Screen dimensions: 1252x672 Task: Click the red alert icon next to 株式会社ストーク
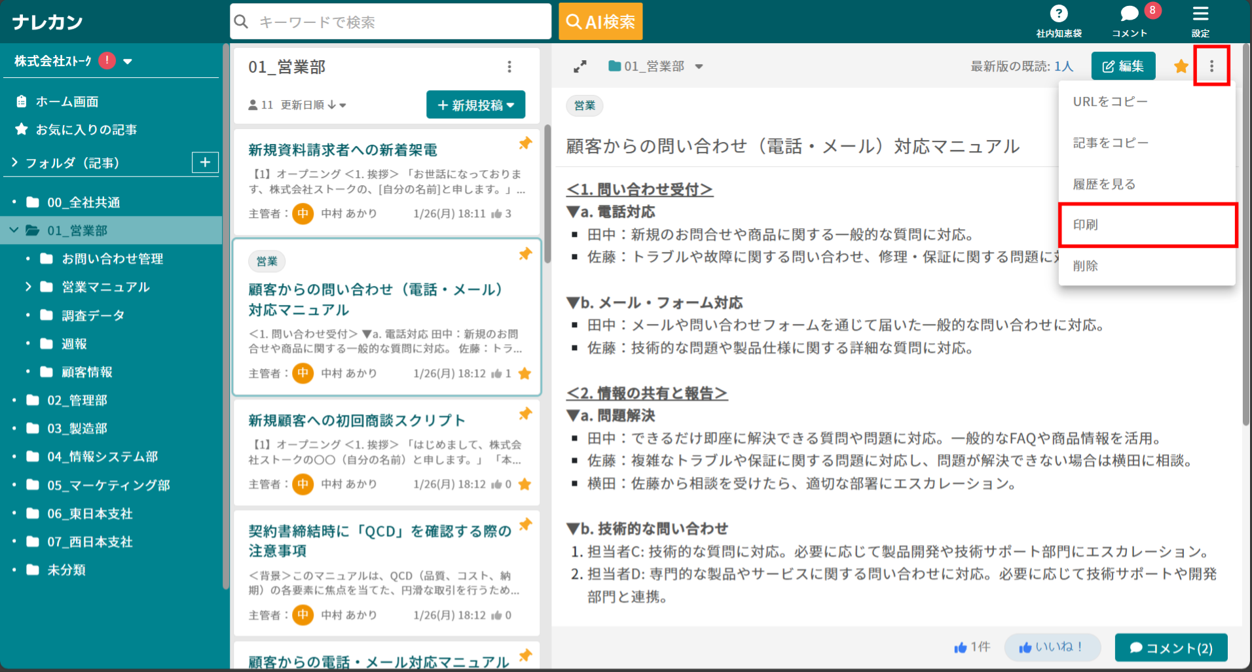point(105,60)
